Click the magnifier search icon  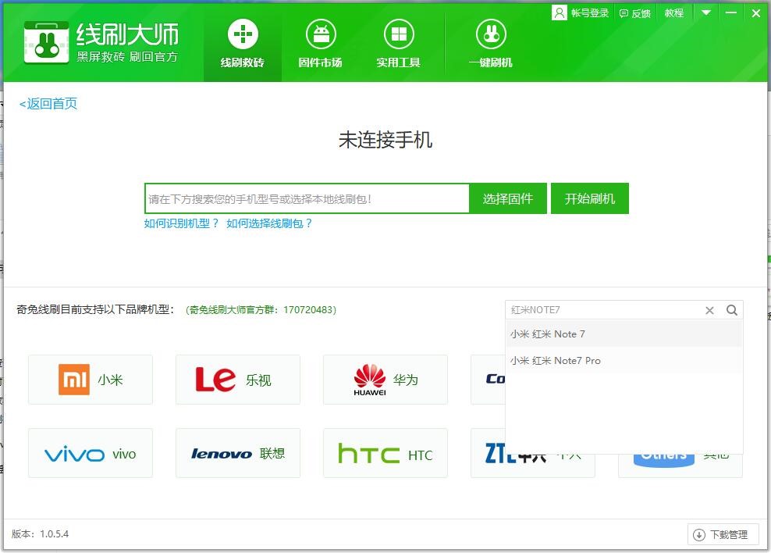click(x=732, y=310)
